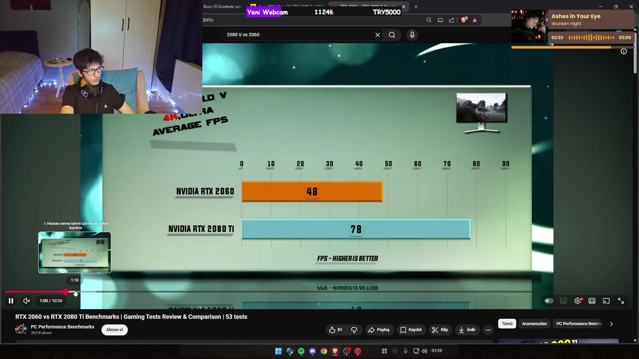Exit full window with fullscreen icon
639x359 pixels.
tap(621, 301)
